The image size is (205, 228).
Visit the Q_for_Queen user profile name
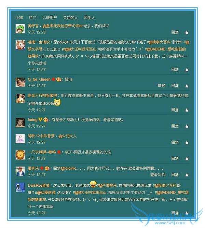coord(39,80)
